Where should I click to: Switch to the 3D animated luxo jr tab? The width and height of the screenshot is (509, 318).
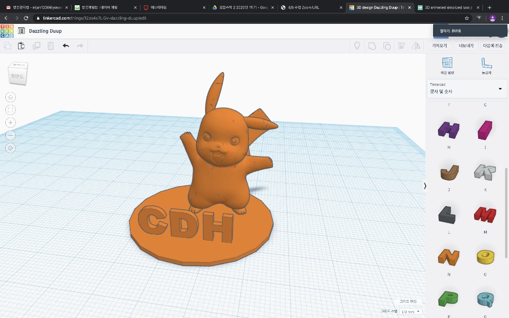coord(449,7)
